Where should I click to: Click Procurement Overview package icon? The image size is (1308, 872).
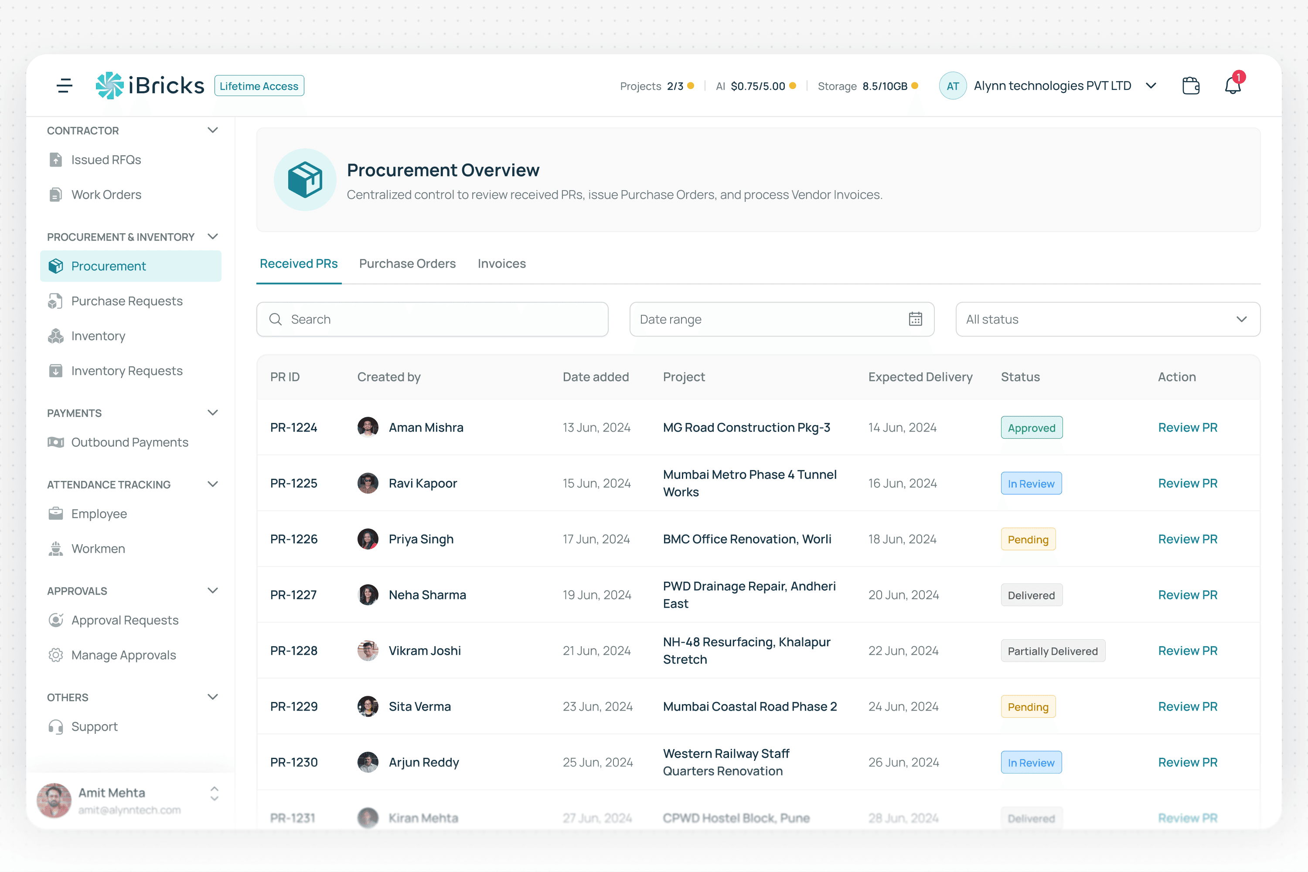(x=305, y=180)
